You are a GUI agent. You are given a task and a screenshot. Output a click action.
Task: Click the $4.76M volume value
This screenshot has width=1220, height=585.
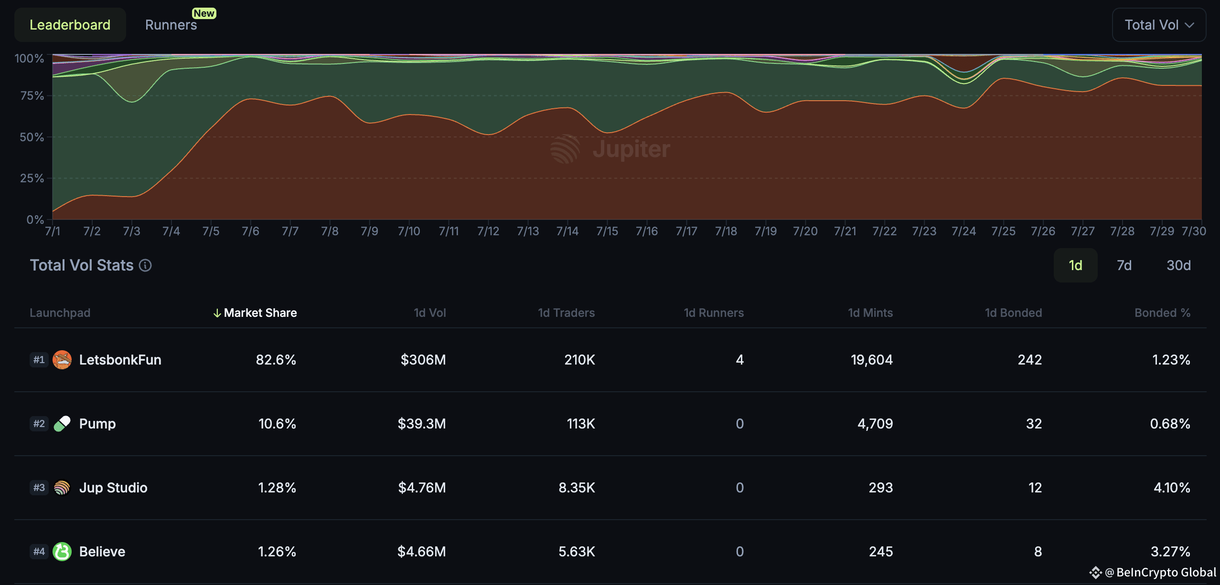click(x=422, y=488)
